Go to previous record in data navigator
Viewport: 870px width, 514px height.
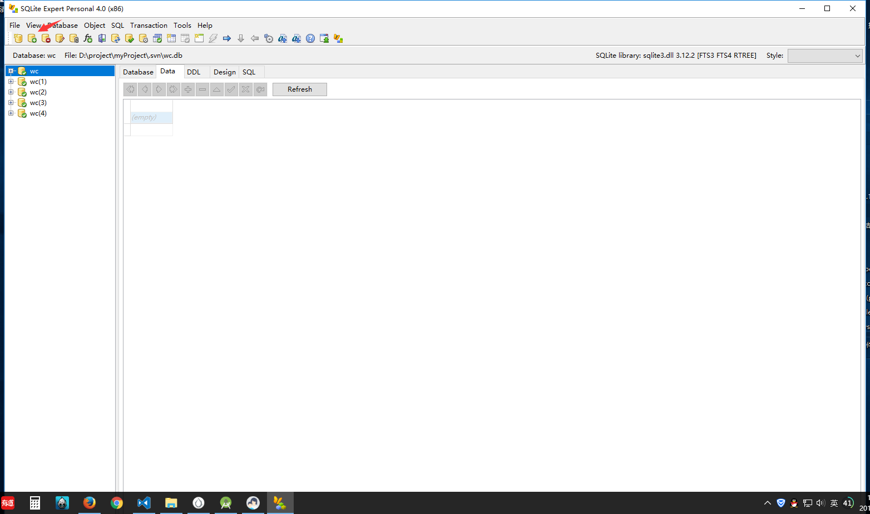[x=145, y=89]
